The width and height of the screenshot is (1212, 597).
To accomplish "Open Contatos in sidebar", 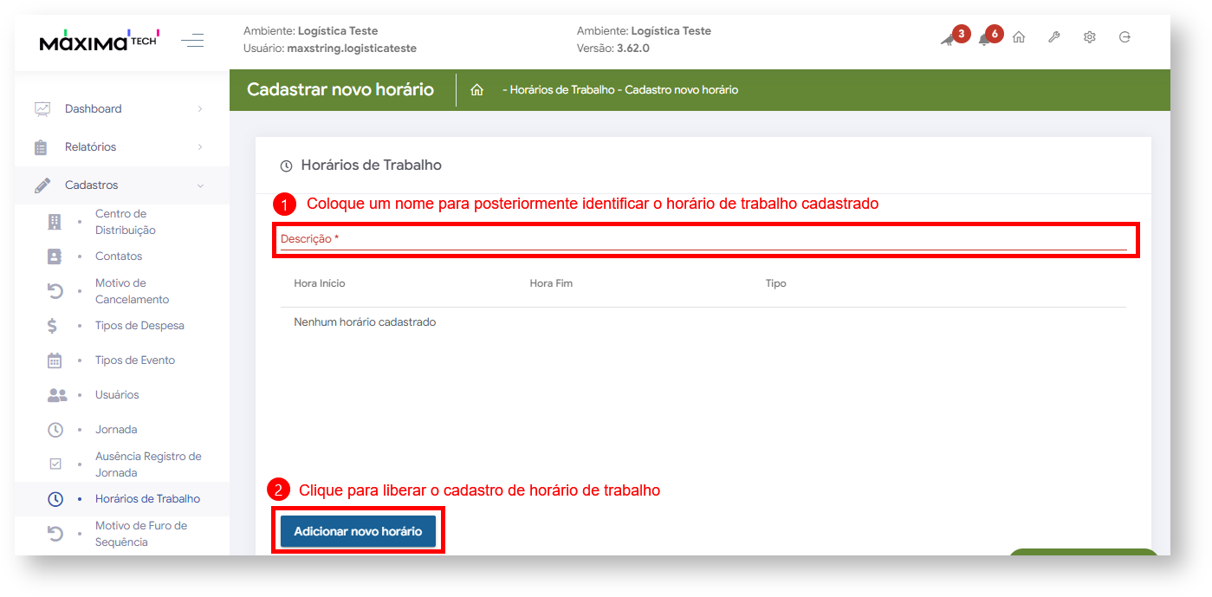I will [119, 256].
